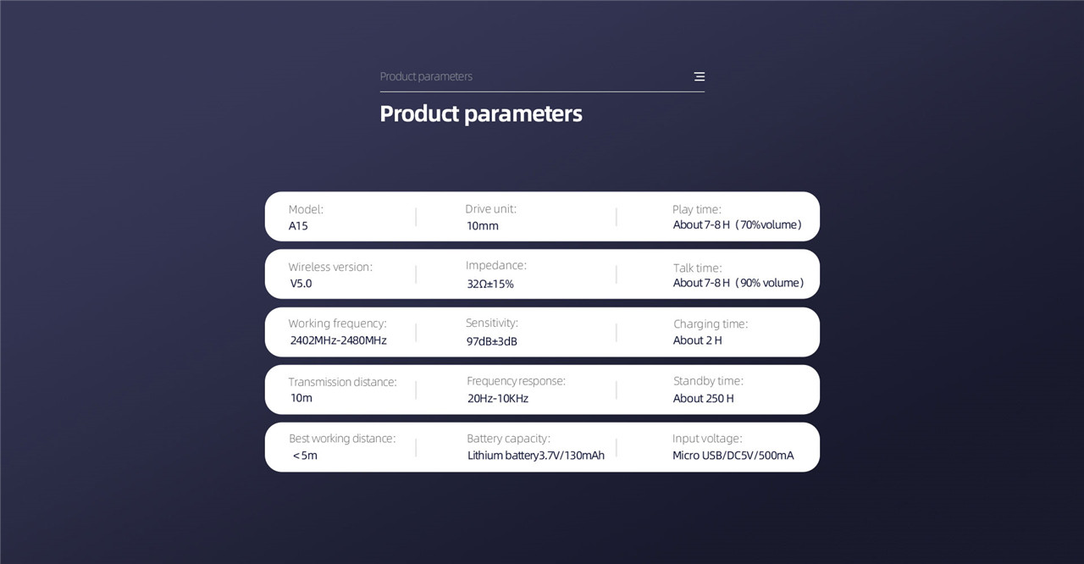This screenshot has width=1084, height=564.
Task: Click the hamburger menu icon beside Product parameters
Action: (x=700, y=76)
